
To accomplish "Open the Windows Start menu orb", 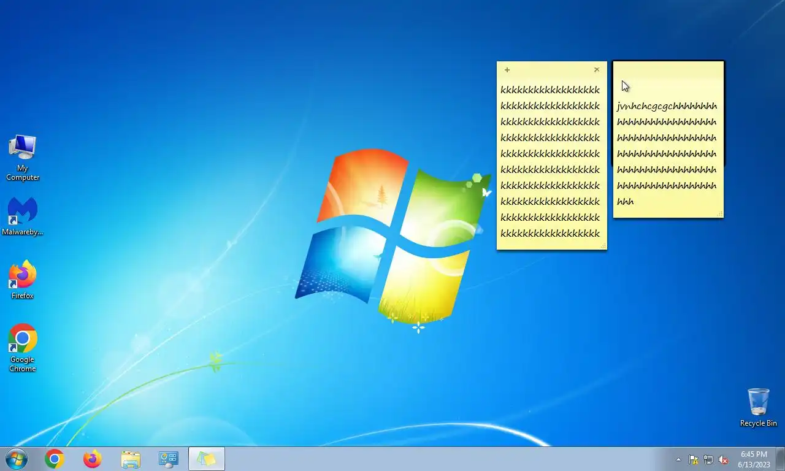I will coord(16,459).
